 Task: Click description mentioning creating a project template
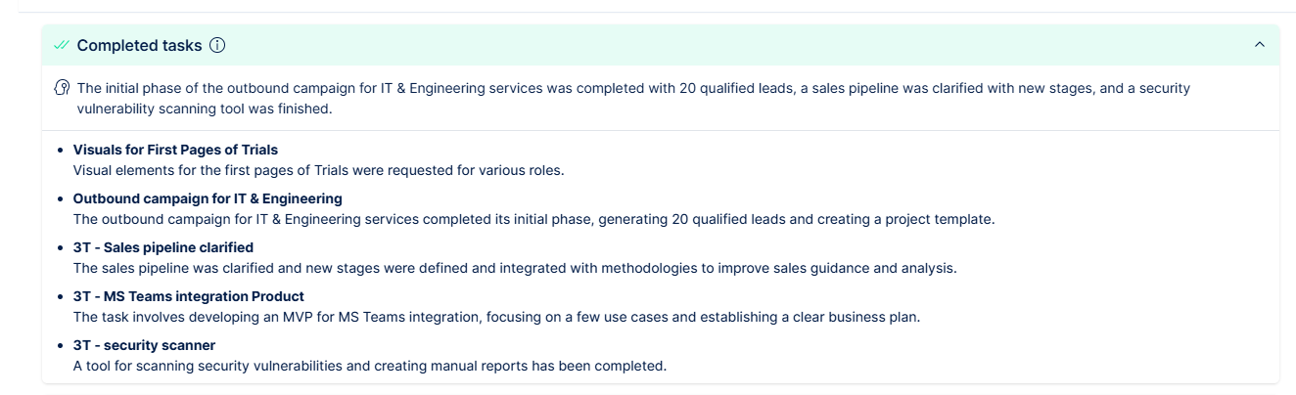point(533,219)
